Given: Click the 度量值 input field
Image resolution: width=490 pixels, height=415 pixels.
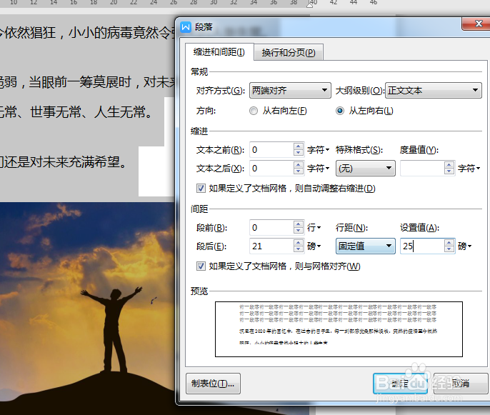Looking at the screenshot, I should [422, 169].
